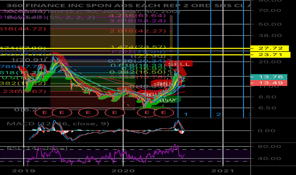Select the yellow 23.71 price label
Image resolution: width=296 pixels, height=175 pixels.
(270, 55)
